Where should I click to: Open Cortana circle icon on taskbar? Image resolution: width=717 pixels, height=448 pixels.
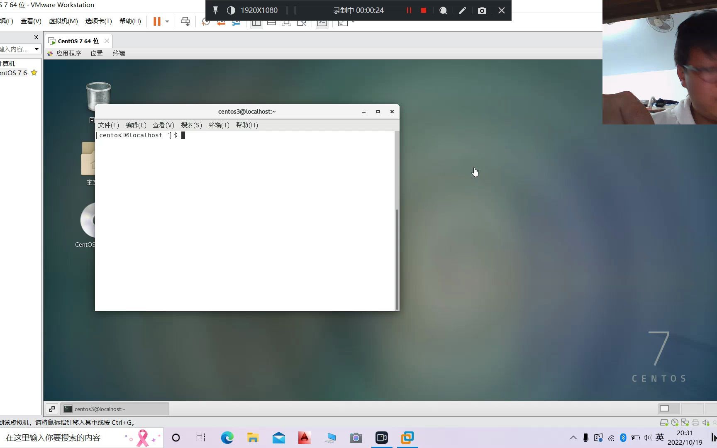[x=176, y=438]
